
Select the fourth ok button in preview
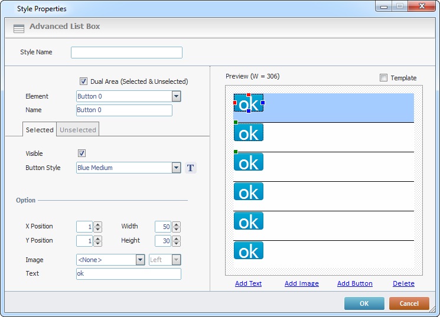[x=249, y=191]
